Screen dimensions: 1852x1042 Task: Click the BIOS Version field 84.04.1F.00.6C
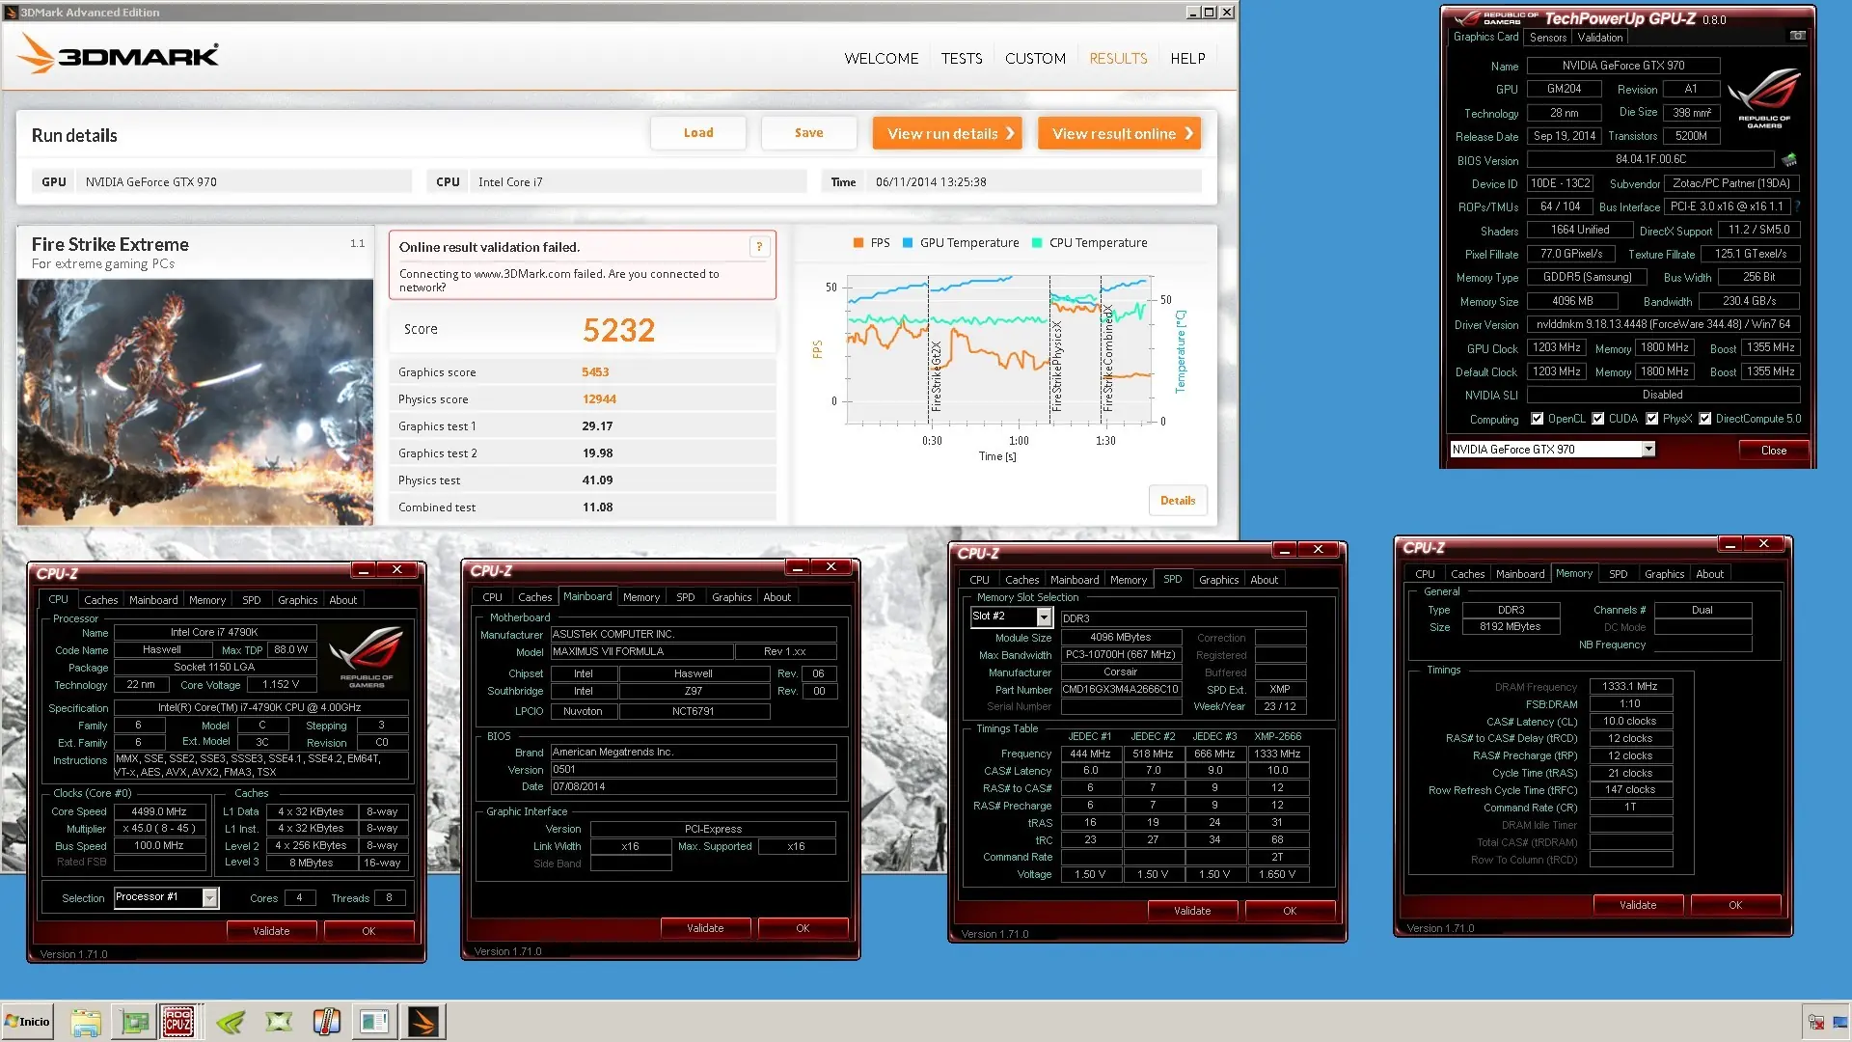tap(1650, 159)
